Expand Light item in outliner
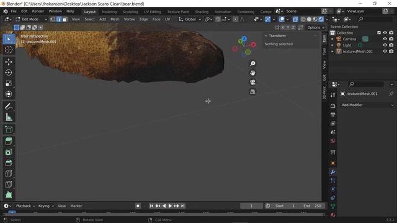Screen dimensions: 397x223 click(x=332, y=45)
